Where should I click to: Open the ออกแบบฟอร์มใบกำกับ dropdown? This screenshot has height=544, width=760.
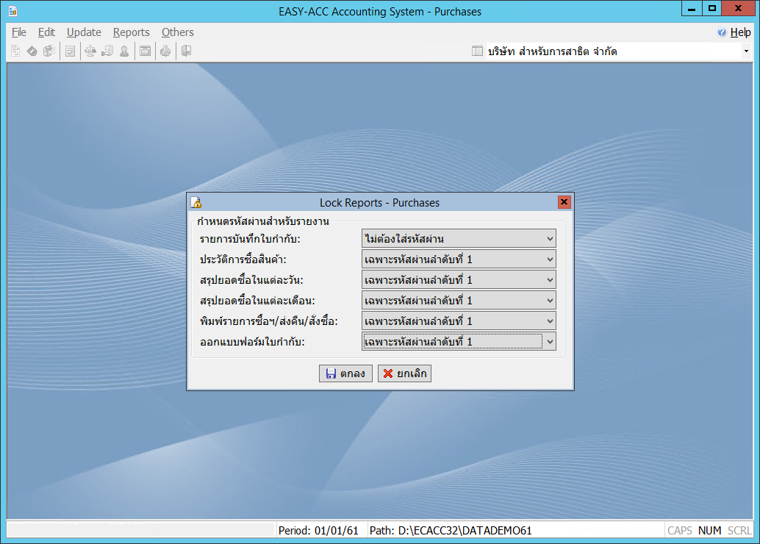coord(550,342)
